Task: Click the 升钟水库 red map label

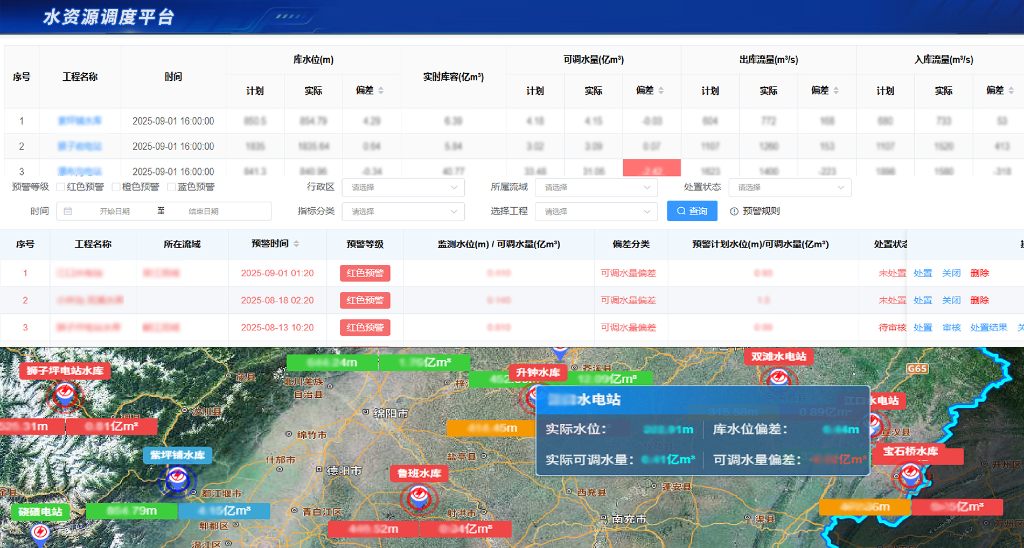Action: coord(538,373)
